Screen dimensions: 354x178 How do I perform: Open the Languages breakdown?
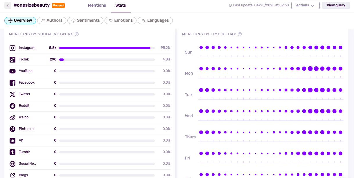[155, 21]
